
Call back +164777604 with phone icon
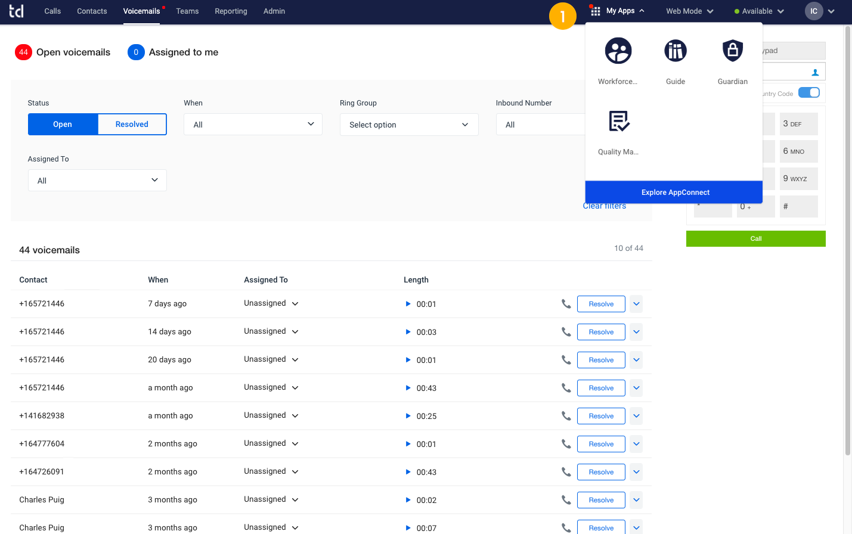point(566,443)
